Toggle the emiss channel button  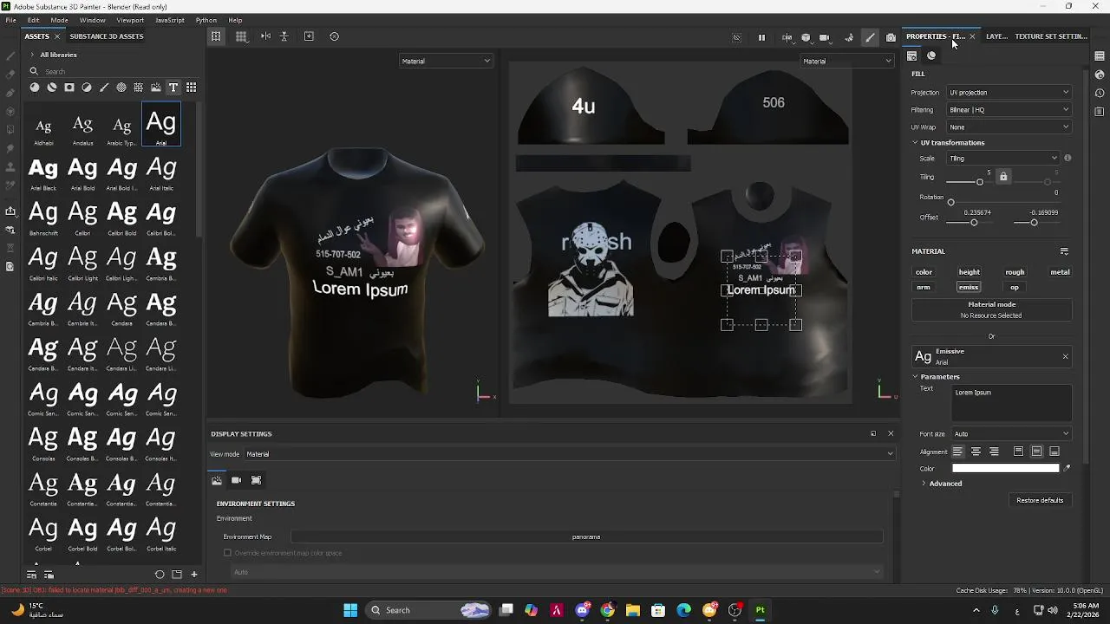(x=969, y=287)
